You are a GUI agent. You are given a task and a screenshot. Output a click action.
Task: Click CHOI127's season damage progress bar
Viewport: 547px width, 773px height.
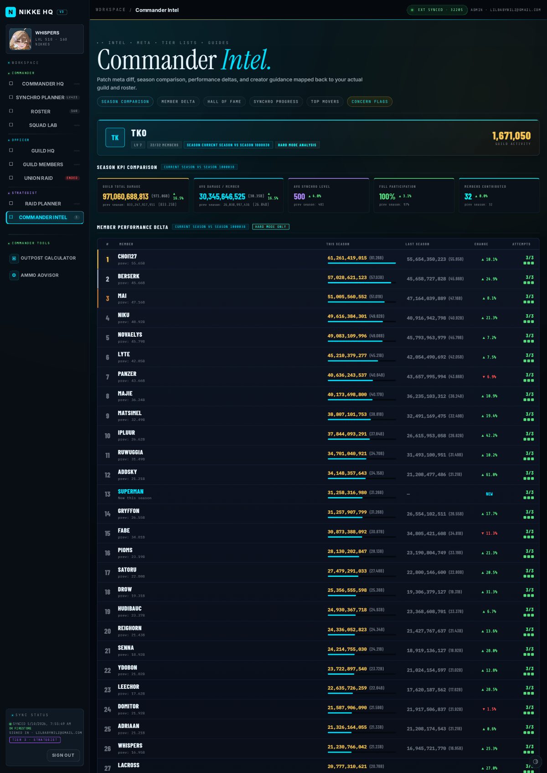361,263
